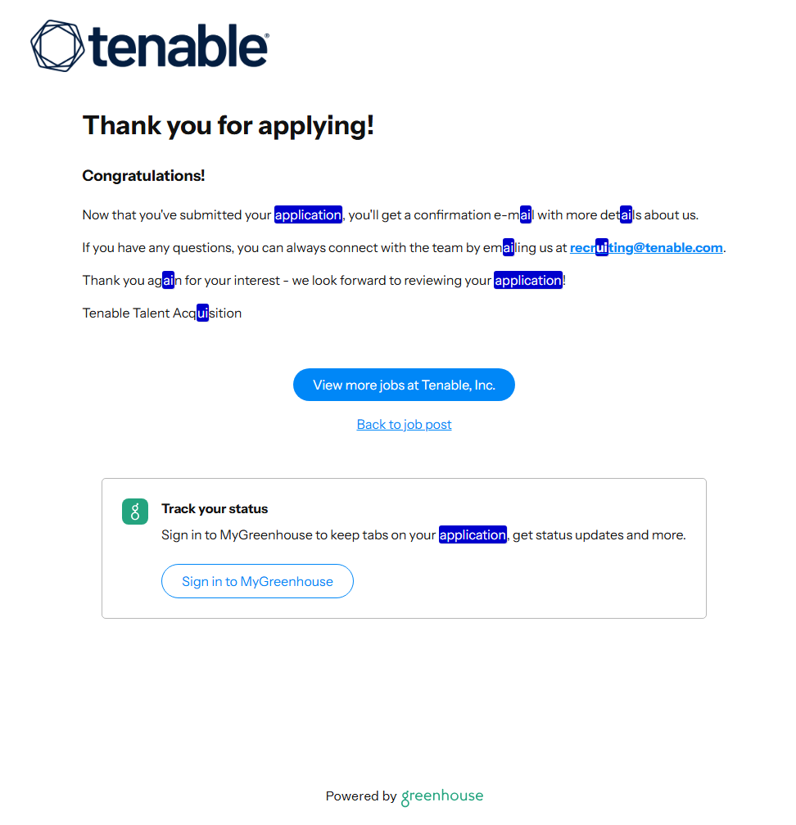Click the highlighted "ai" in "details"
The width and height of the screenshot is (796, 825).
626,215
